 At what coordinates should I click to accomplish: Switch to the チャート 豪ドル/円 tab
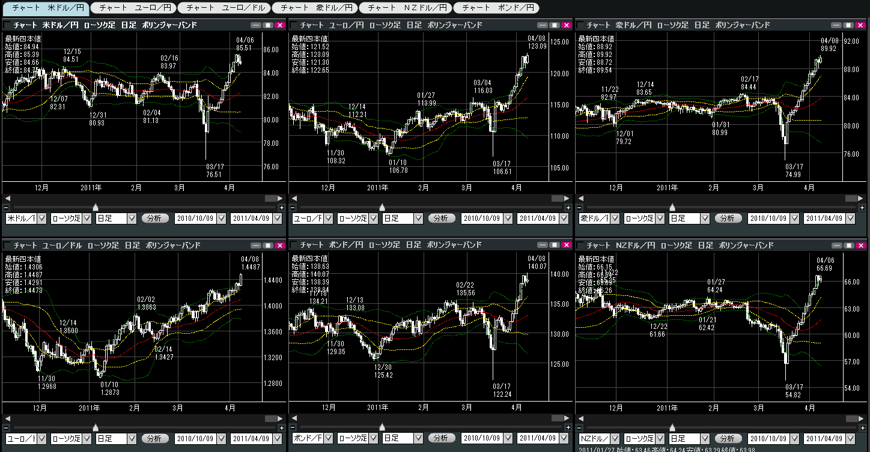coord(315,8)
